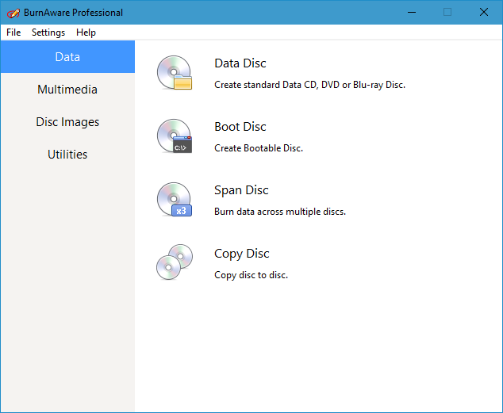Click the Copy Disc title link
The width and height of the screenshot is (503, 413).
coord(242,254)
